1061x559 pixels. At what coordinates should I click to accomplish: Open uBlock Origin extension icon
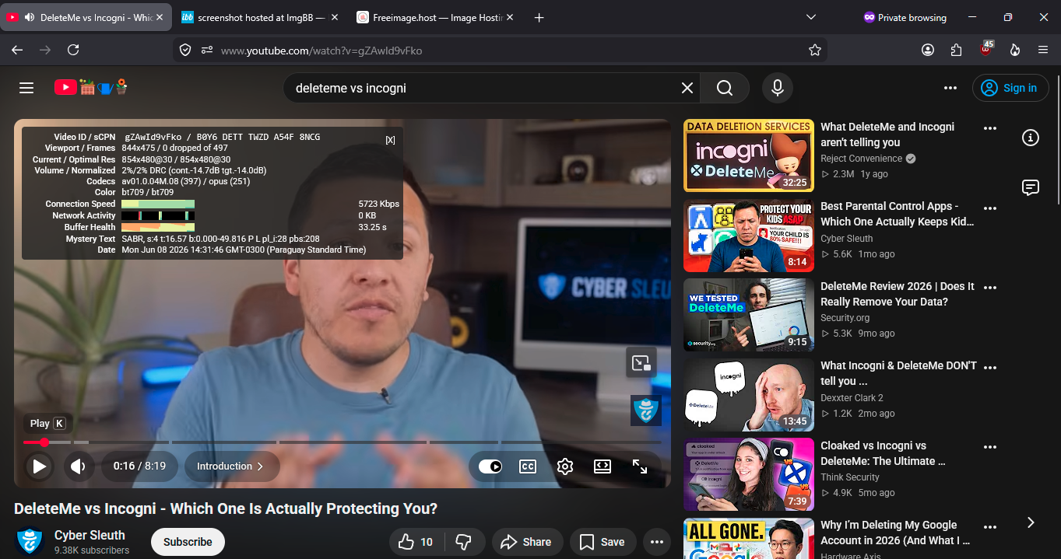click(x=986, y=49)
